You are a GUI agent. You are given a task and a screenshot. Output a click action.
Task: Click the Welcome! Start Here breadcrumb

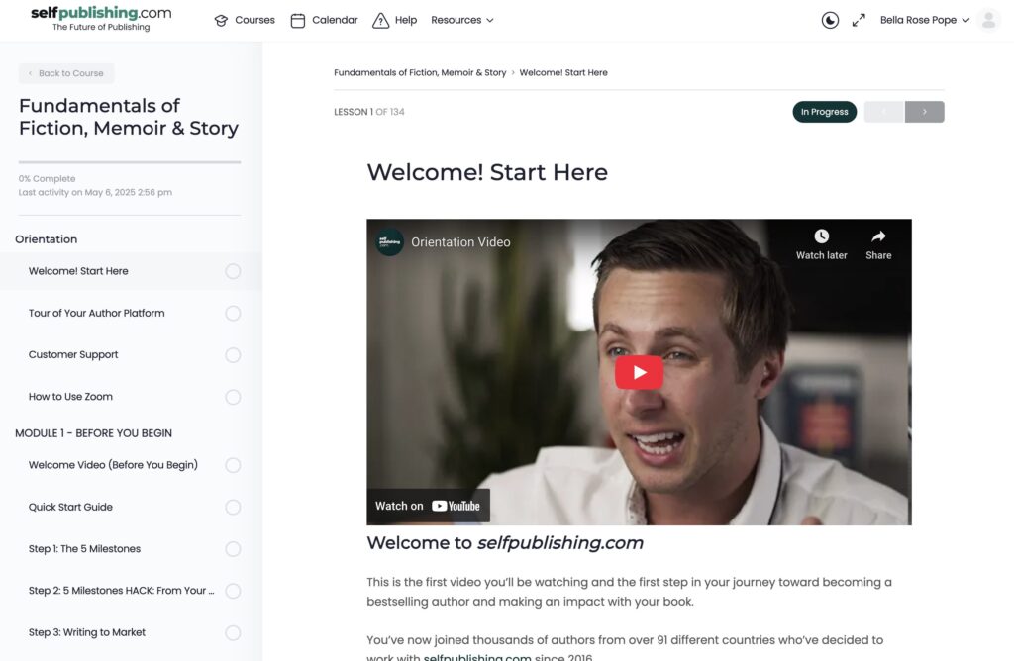tap(563, 72)
